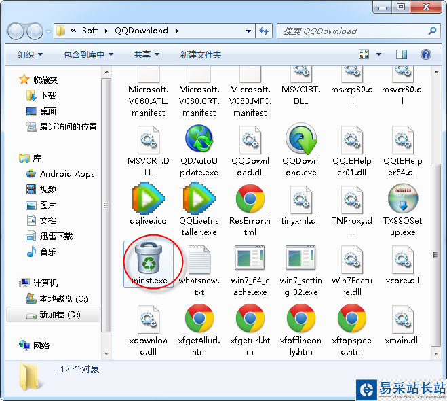Select tinyxml.dll file icon
447x401 pixels.
(300, 199)
